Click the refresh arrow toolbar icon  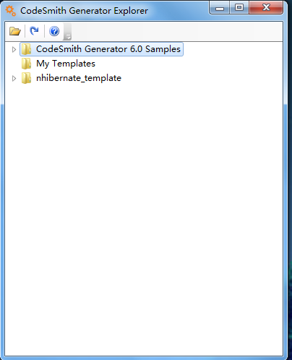coord(34,31)
